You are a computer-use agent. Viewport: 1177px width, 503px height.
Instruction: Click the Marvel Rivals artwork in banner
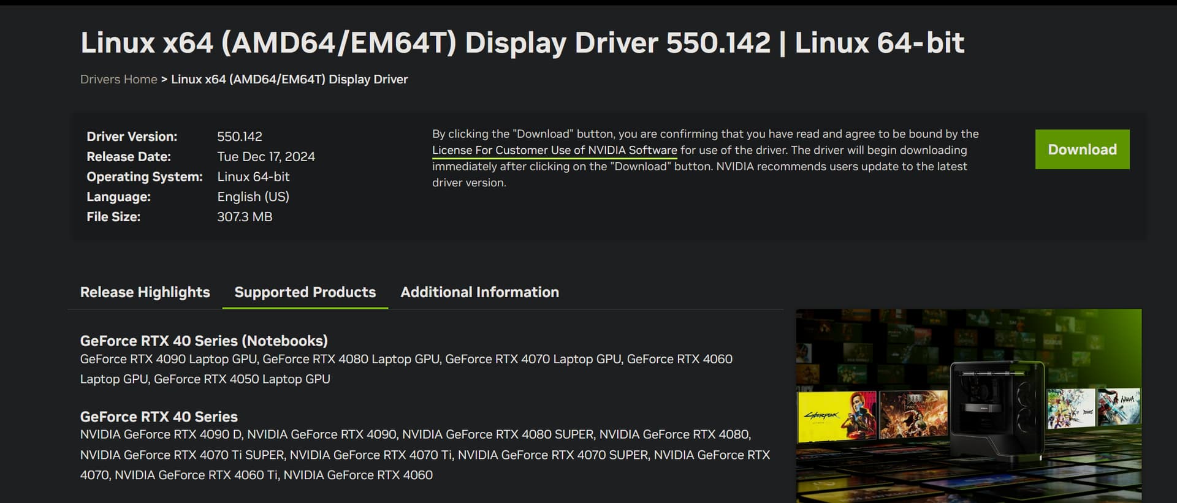(x=1070, y=407)
